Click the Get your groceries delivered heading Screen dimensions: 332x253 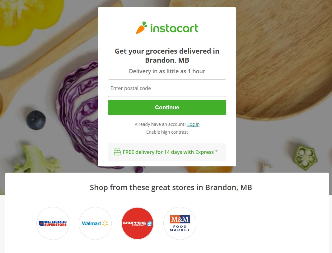click(167, 55)
